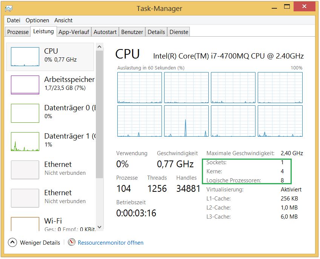This screenshot has width=320, height=259.
Task: Click the Weniger Details chevron circle icon
Action: 12,242
